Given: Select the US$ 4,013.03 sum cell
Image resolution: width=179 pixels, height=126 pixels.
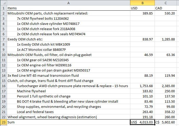Looking at the screenshot, I should point(142,122).
